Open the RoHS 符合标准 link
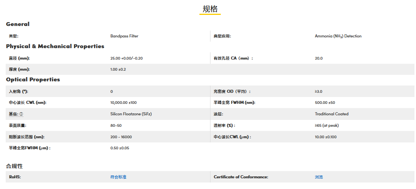Viewport: 416px width, 189px height. point(118,177)
